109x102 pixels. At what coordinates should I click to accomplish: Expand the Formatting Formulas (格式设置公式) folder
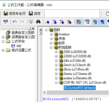(3, 50)
